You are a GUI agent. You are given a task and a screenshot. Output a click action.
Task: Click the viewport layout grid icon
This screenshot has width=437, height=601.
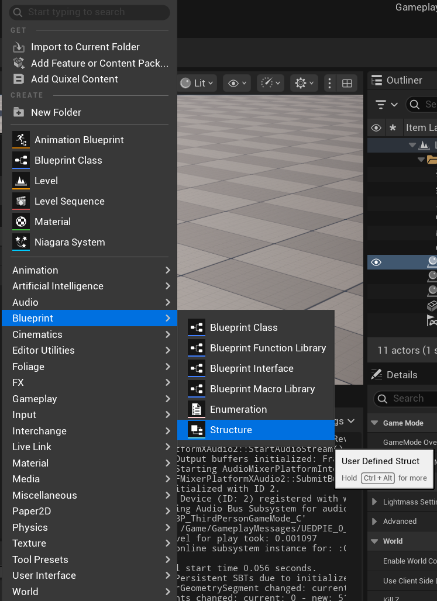347,83
